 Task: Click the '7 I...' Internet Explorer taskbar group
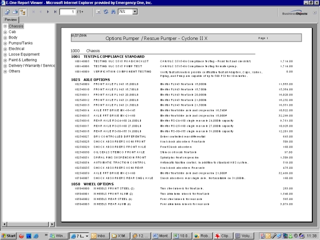pos(79,236)
